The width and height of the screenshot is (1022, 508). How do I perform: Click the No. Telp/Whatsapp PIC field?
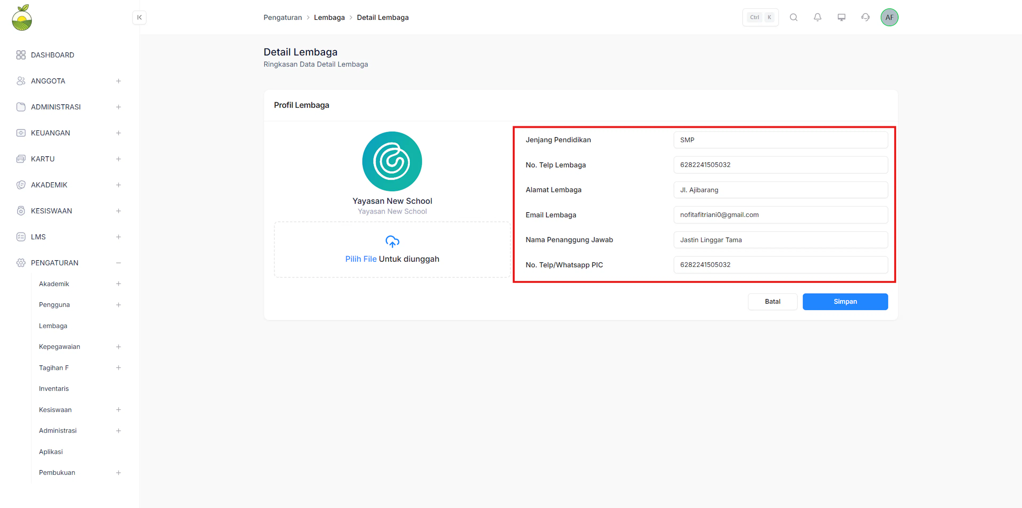pyautogui.click(x=780, y=265)
